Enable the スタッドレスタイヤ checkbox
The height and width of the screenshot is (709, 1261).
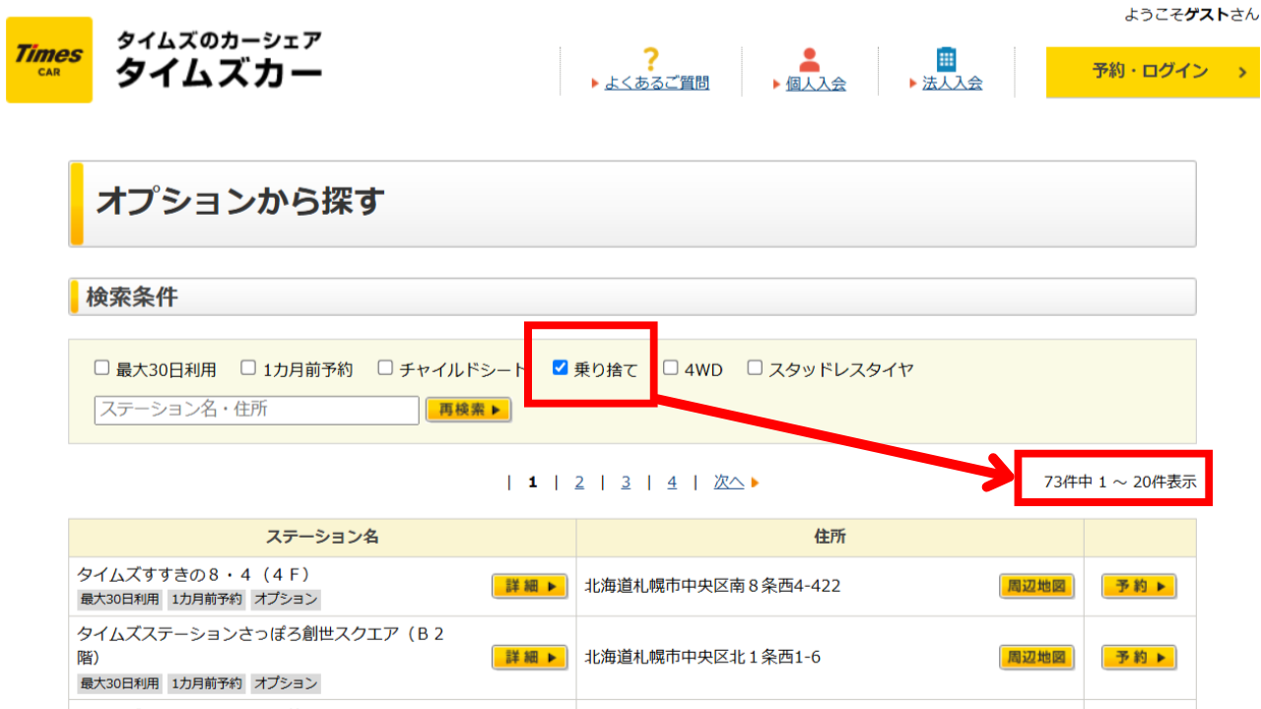click(x=755, y=368)
